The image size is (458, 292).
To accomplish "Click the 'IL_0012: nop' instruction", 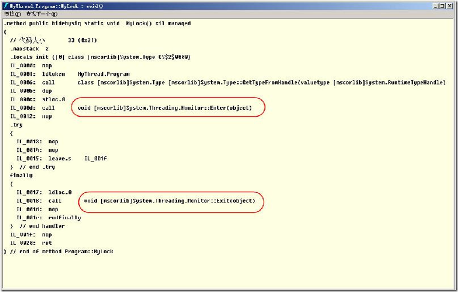I will click(x=31, y=116).
